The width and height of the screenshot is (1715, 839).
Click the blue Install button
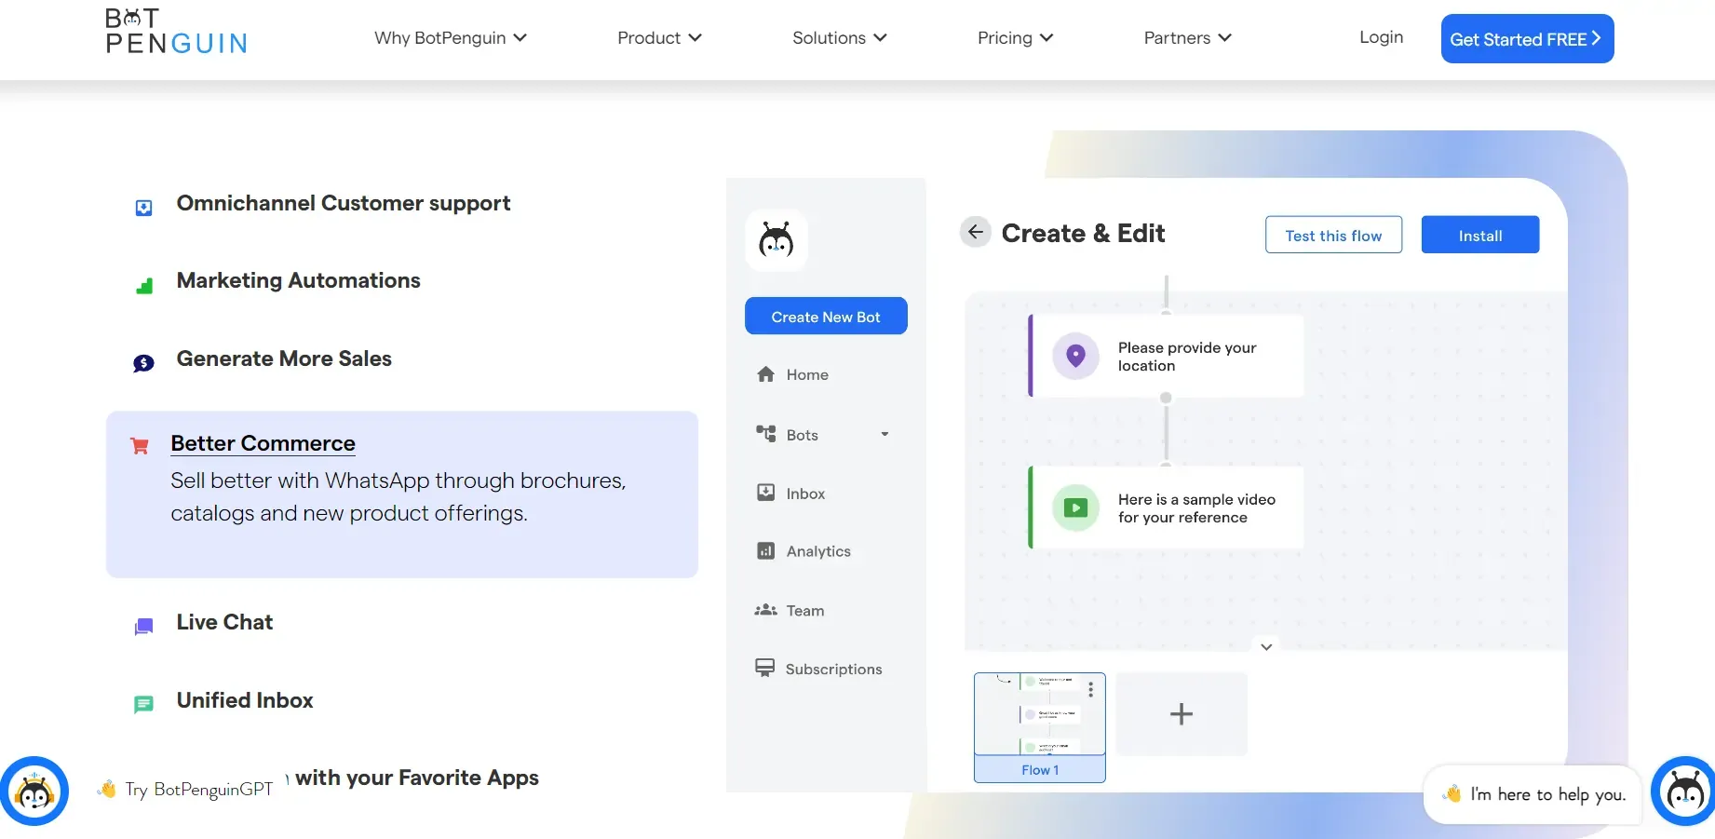(1480, 235)
